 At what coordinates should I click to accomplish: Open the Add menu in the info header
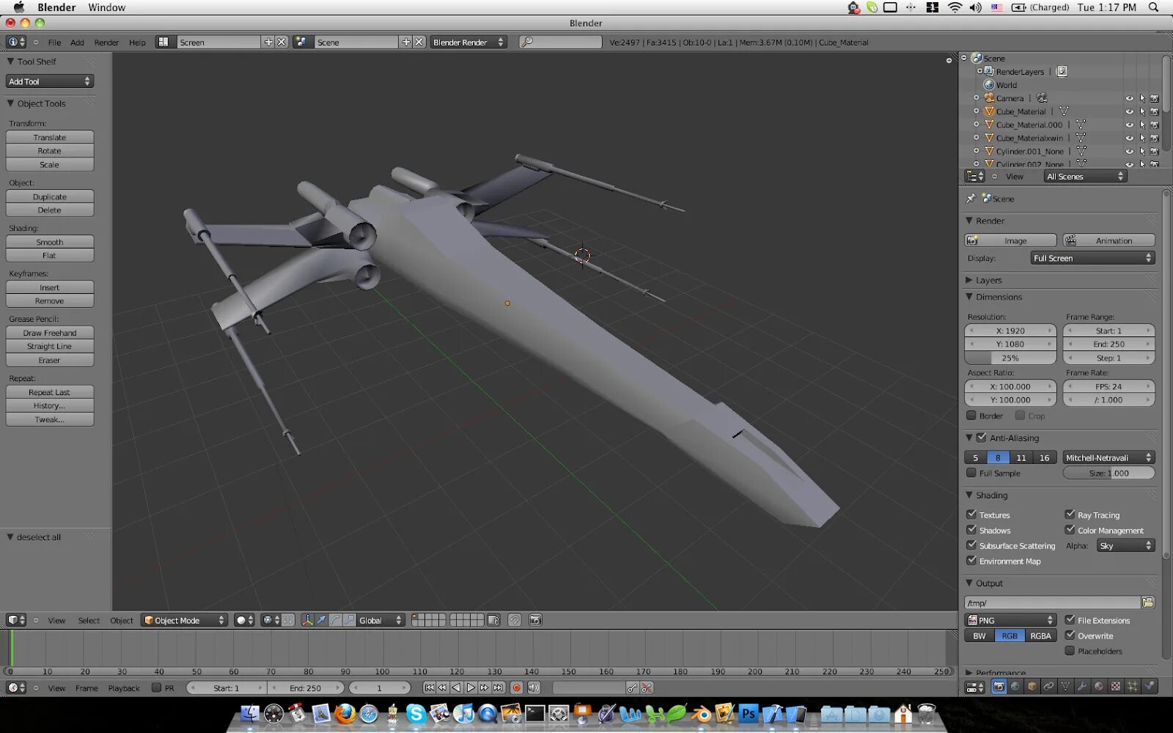(77, 43)
